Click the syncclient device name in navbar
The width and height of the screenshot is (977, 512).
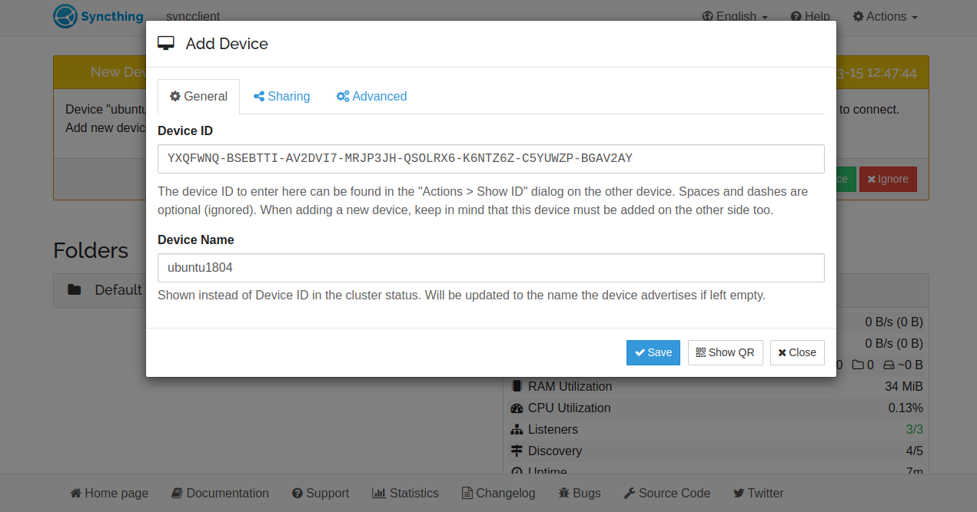coord(194,16)
